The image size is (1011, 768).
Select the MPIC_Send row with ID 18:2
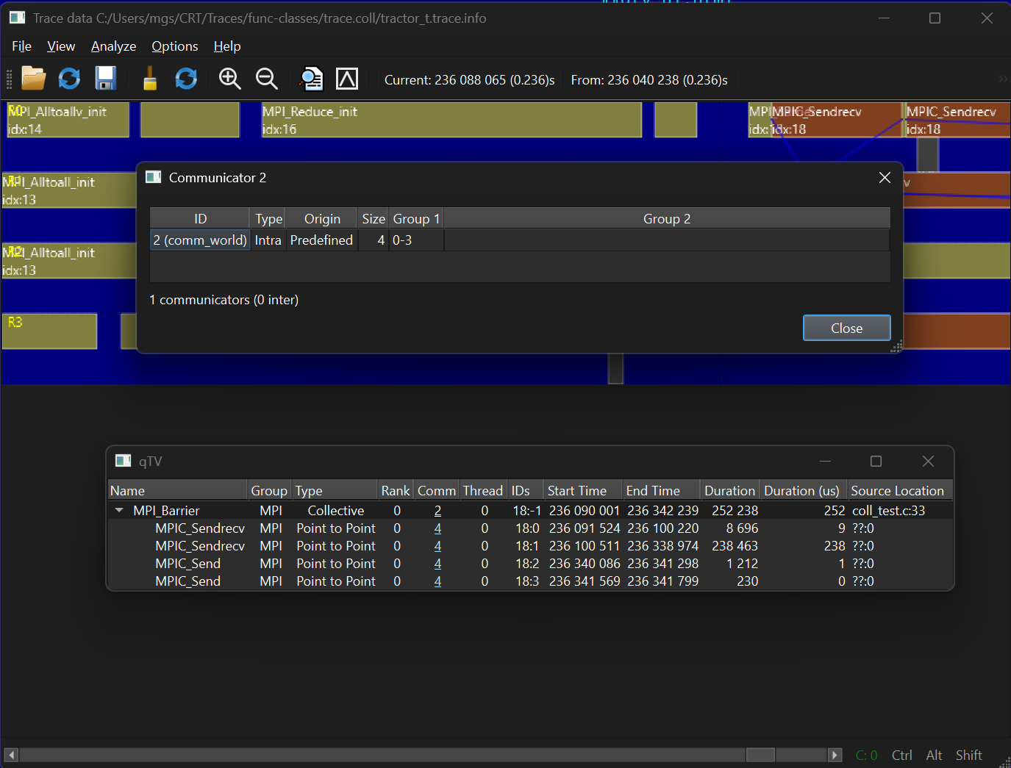(x=530, y=564)
